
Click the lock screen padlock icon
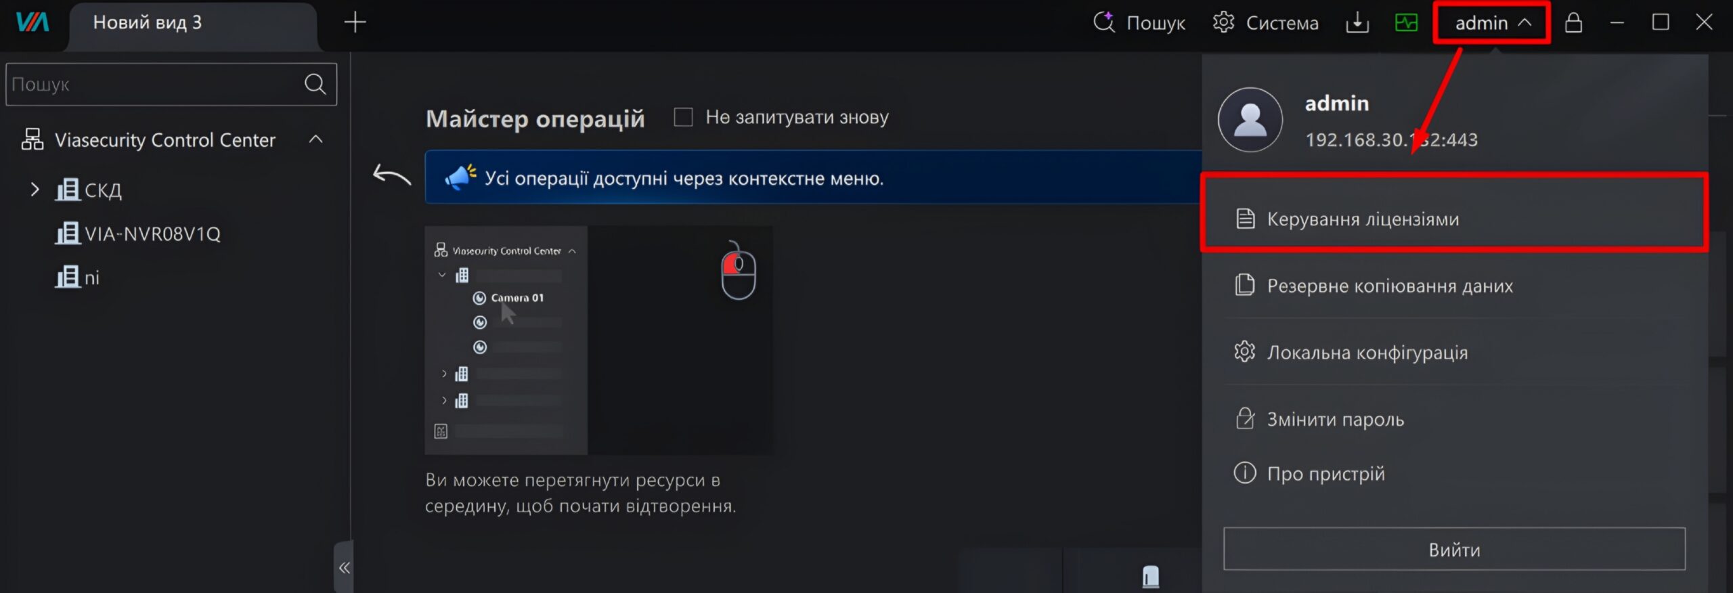pyautogui.click(x=1573, y=23)
